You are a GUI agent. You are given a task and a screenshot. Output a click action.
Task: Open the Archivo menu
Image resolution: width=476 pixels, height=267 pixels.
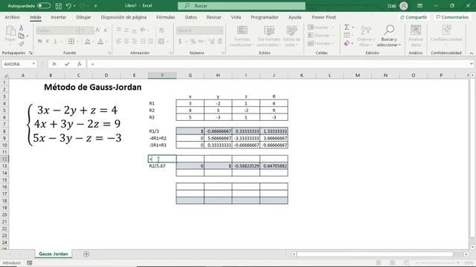[x=12, y=17]
